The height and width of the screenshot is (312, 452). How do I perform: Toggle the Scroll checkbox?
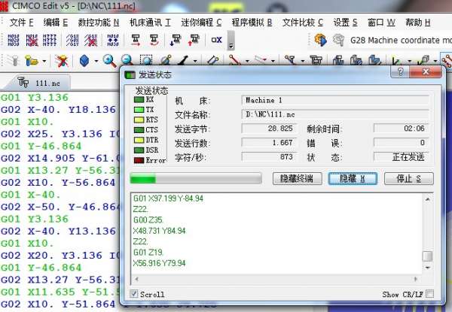pos(134,294)
